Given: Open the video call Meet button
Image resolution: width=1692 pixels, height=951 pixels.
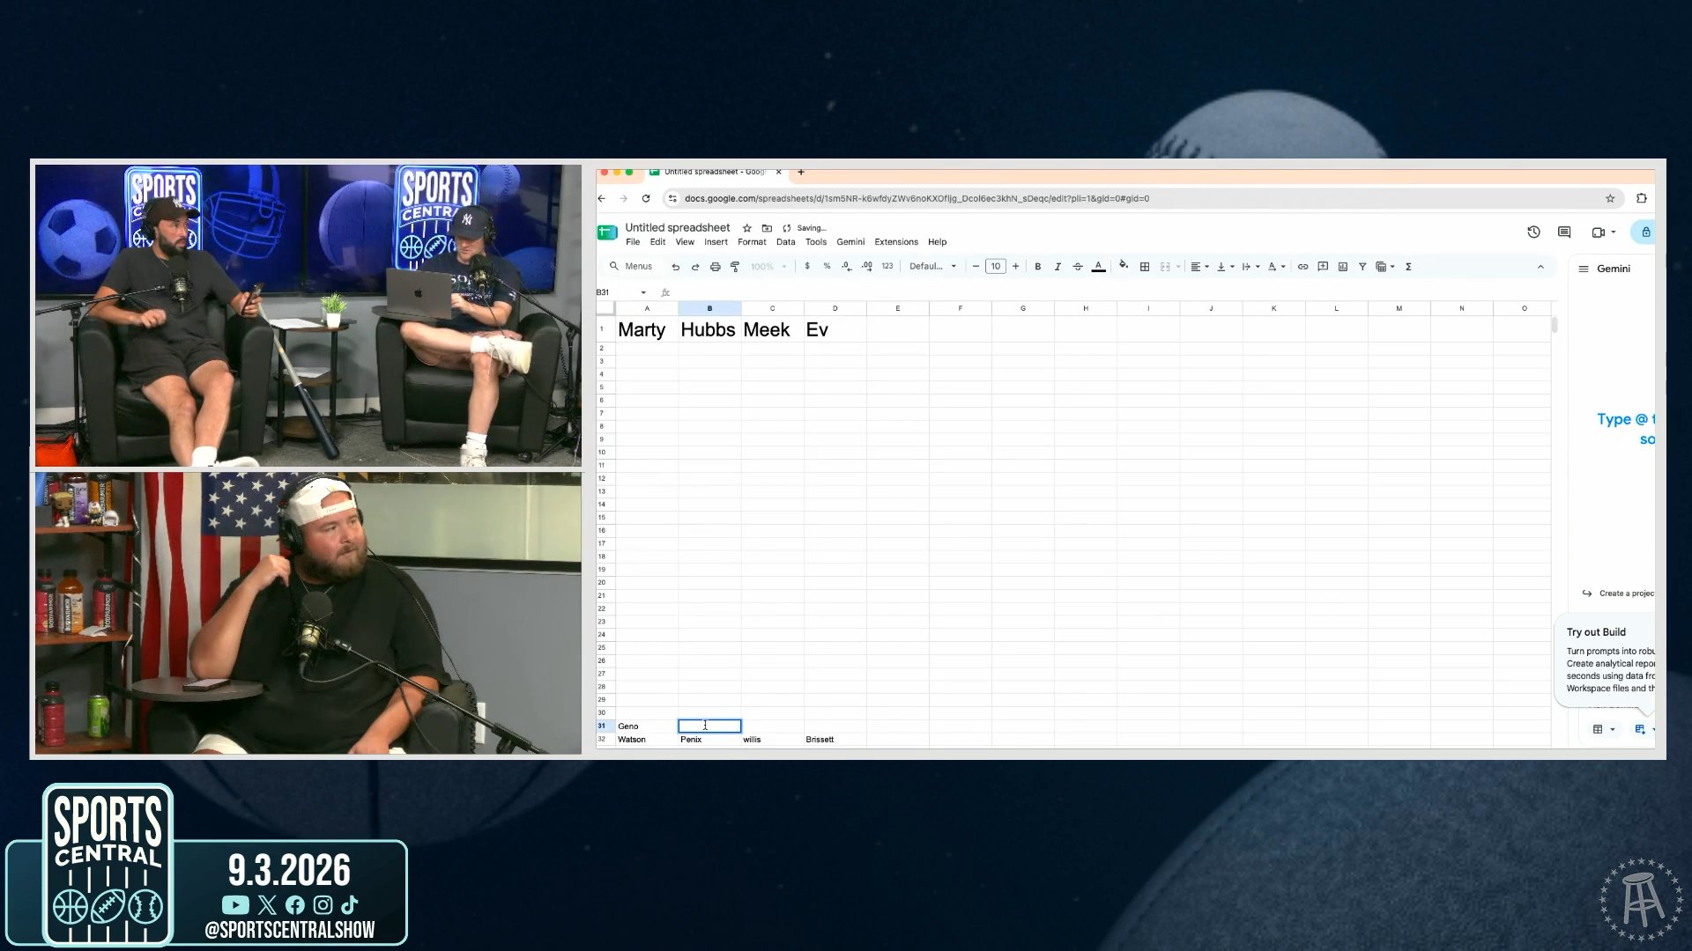Looking at the screenshot, I should [1604, 232].
